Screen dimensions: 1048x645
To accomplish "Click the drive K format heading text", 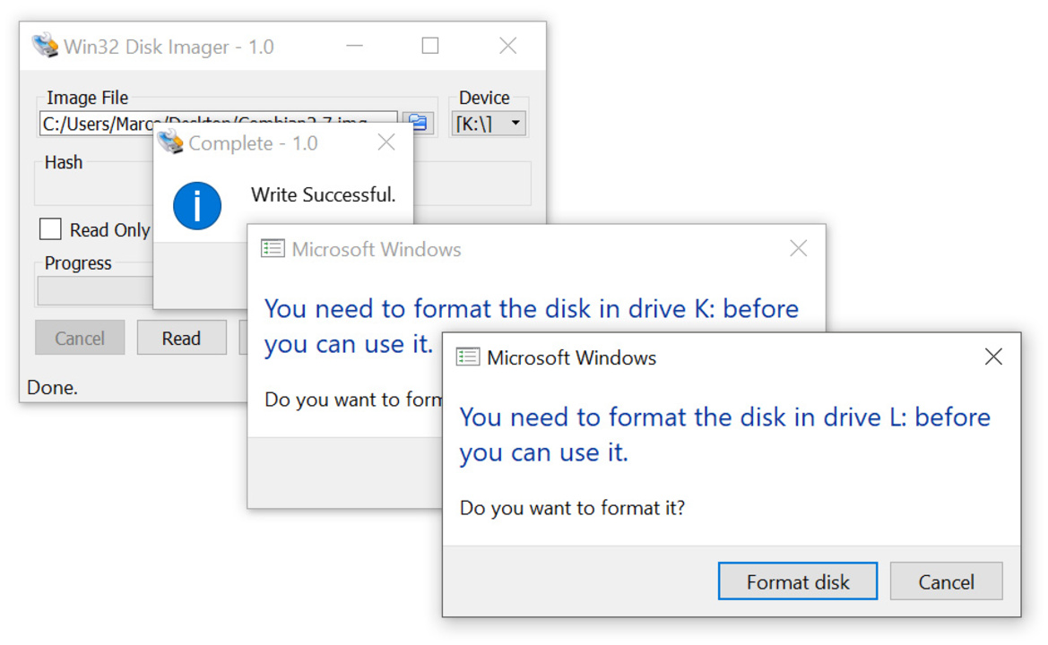I will tap(532, 326).
